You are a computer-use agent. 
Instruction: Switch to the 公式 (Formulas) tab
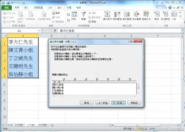tap(50, 8)
